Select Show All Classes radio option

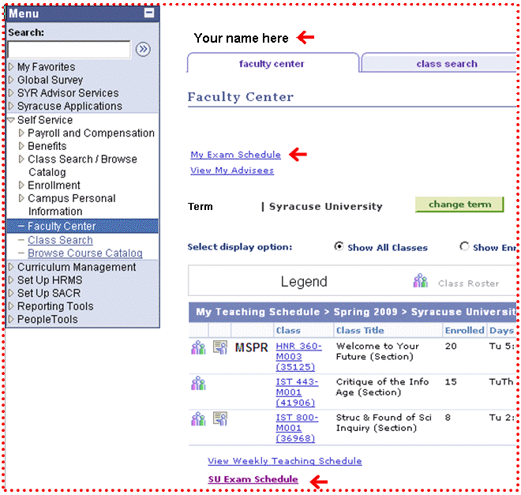339,246
